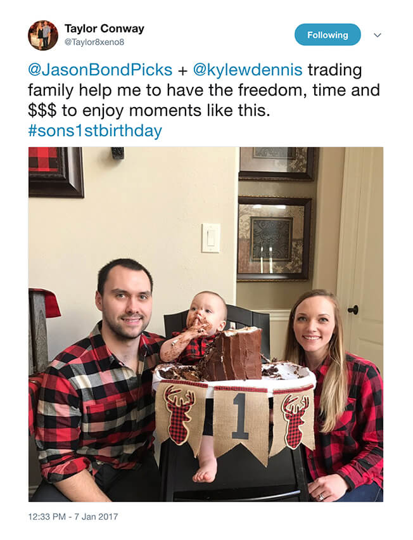413x540 pixels.
Task: Click the tweet's black body text
Action: pyautogui.click(x=204, y=100)
